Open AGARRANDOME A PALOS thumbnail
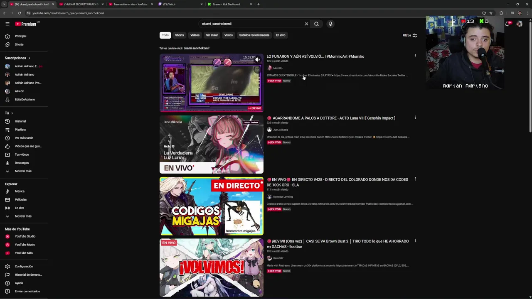The image size is (532, 299). click(212, 145)
